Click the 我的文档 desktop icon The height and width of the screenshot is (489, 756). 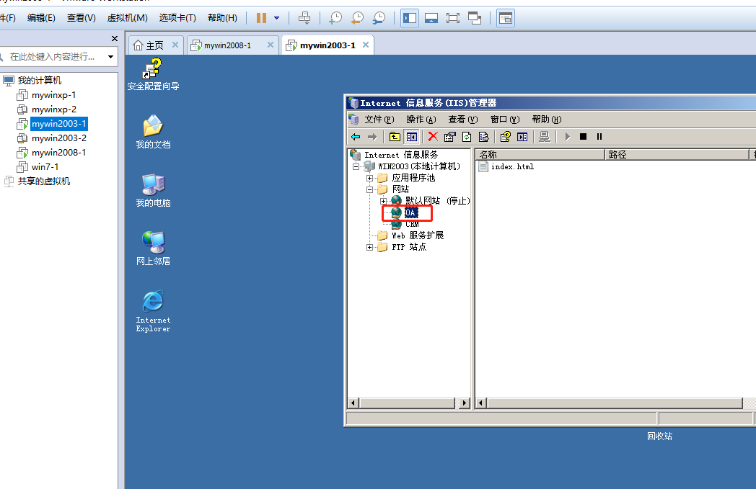(153, 133)
